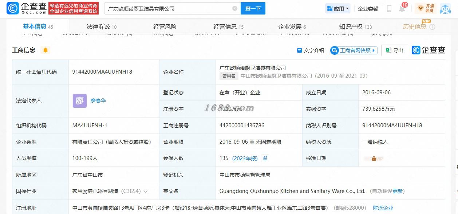Click company name 广东欧顺诺厨卫洁具有限公司 in table

tap(253, 68)
